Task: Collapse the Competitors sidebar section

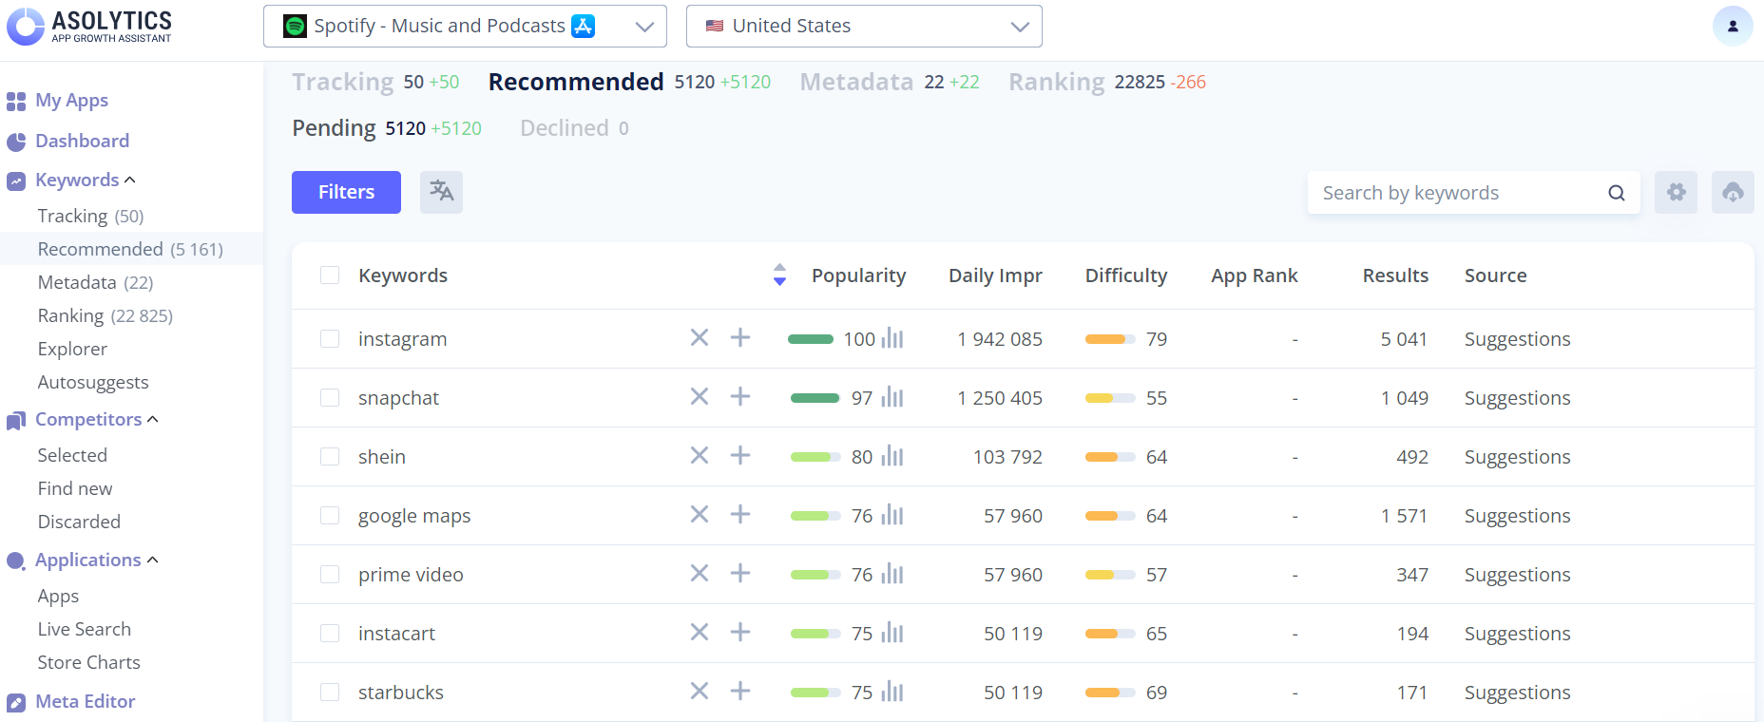Action: [x=153, y=419]
